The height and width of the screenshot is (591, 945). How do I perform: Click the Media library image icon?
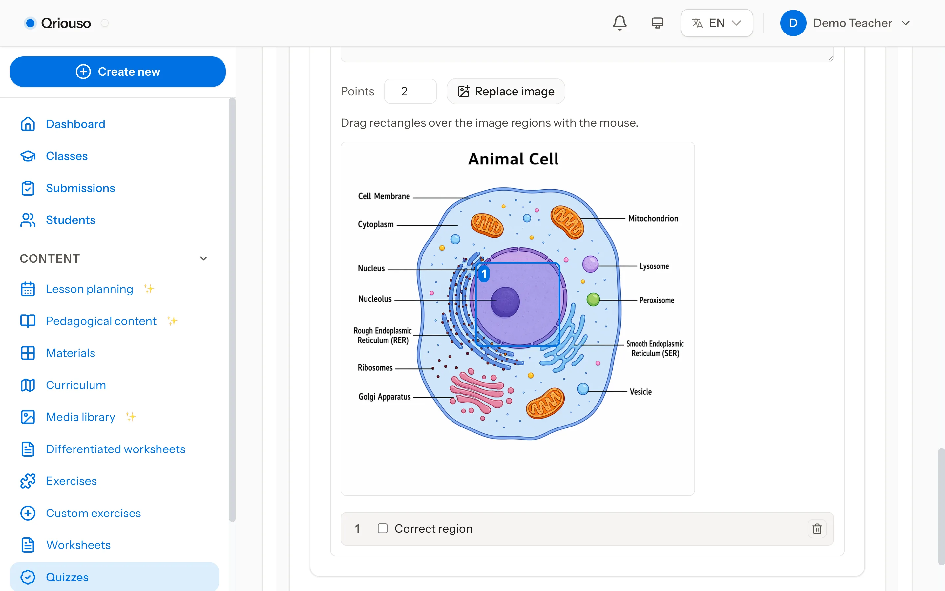[28, 417]
